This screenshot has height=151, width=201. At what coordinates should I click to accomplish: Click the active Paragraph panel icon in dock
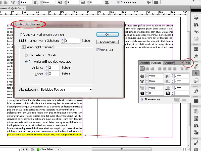[x=196, y=73]
